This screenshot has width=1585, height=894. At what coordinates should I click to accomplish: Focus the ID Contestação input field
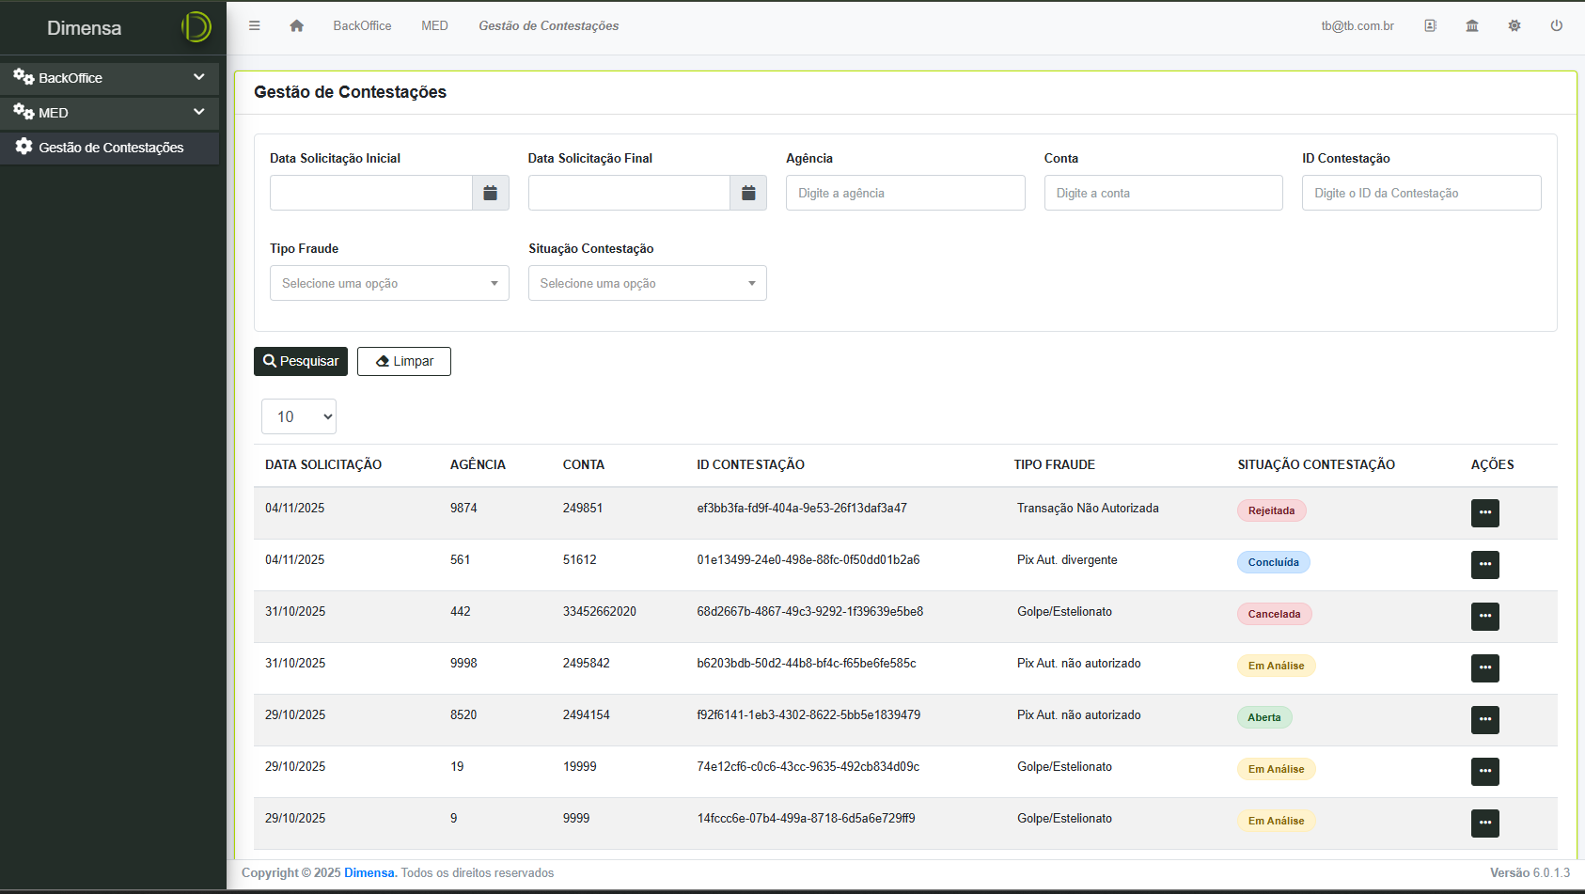pyautogui.click(x=1420, y=193)
